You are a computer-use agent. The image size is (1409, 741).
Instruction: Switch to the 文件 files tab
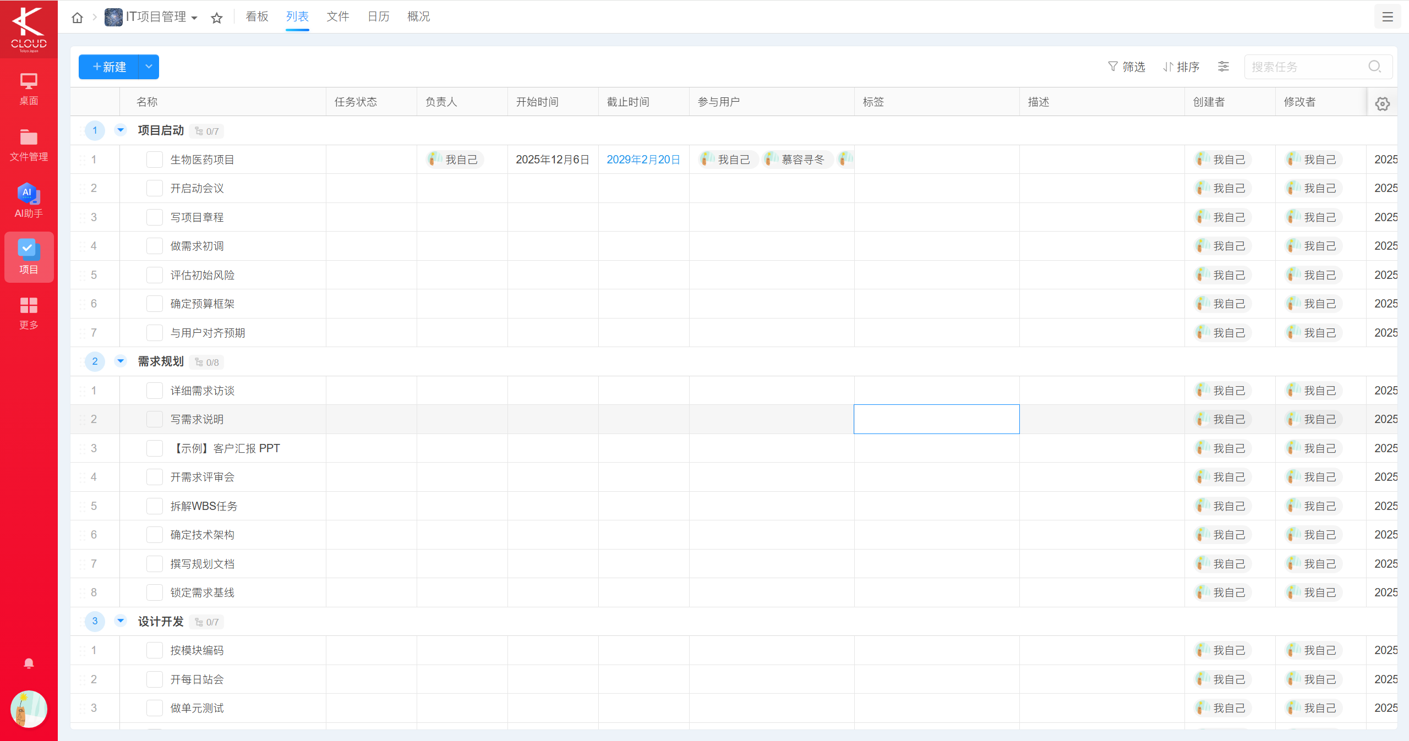338,17
